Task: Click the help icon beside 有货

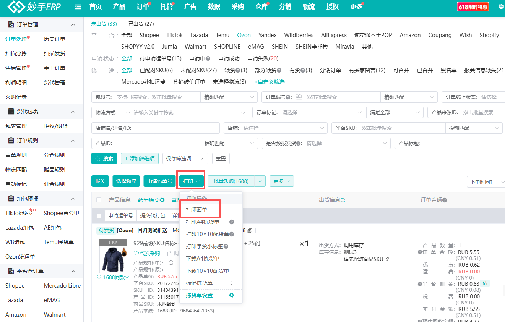Action: pyautogui.click(x=303, y=70)
